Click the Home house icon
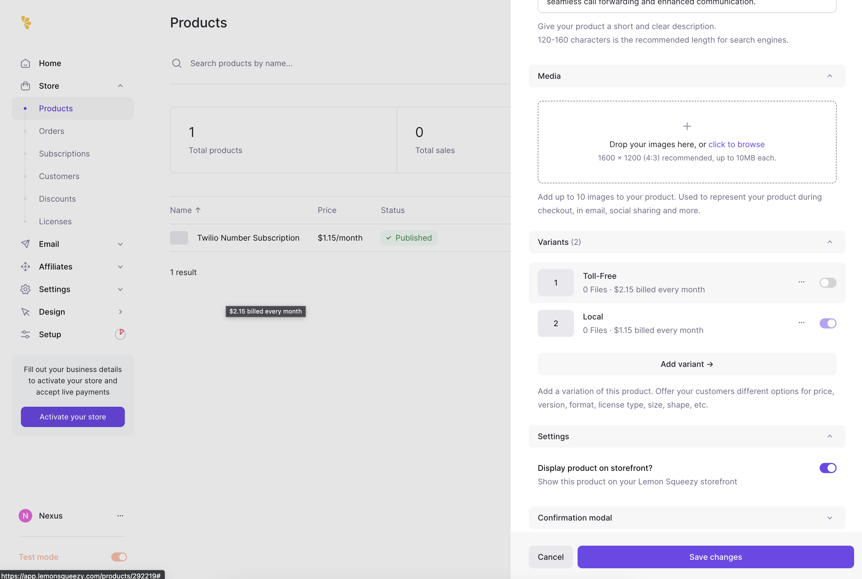 tap(25, 63)
